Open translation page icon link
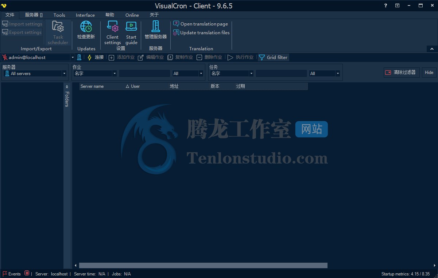Viewport: 438px width, 278px height. click(201, 24)
